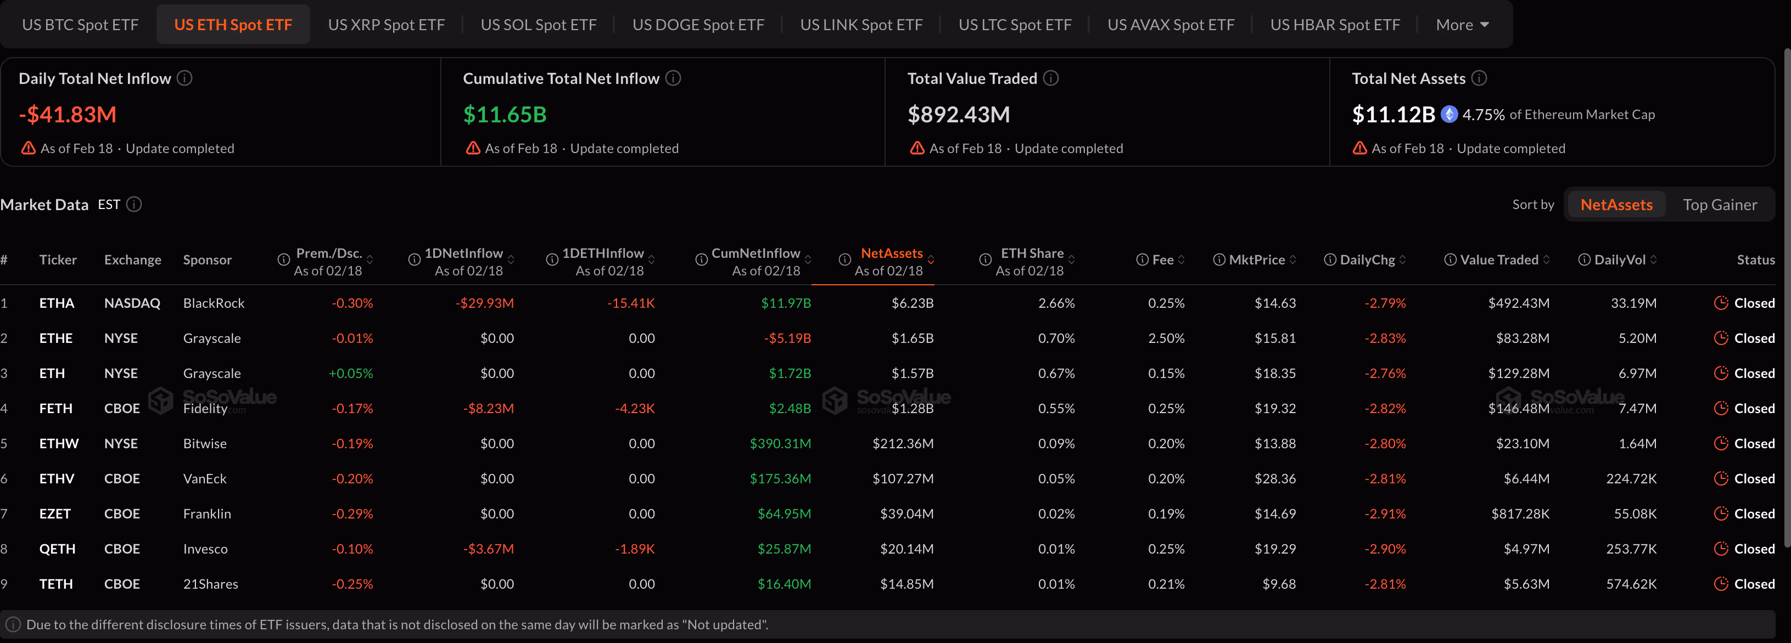This screenshot has height=643, width=1791.
Task: Sort by Value Traded column arrows
Action: (1546, 260)
